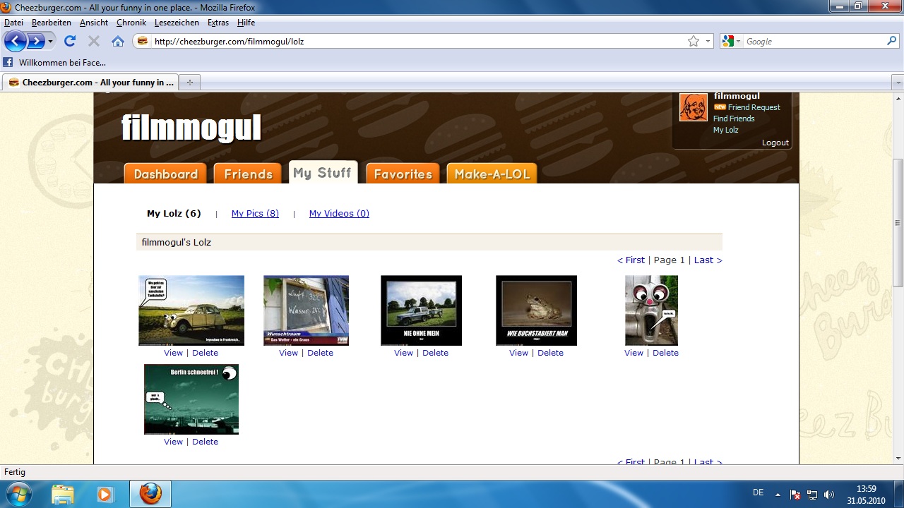Screen dimensions: 904x508
Task: Open the Make-A-LOL tab
Action: click(x=492, y=174)
